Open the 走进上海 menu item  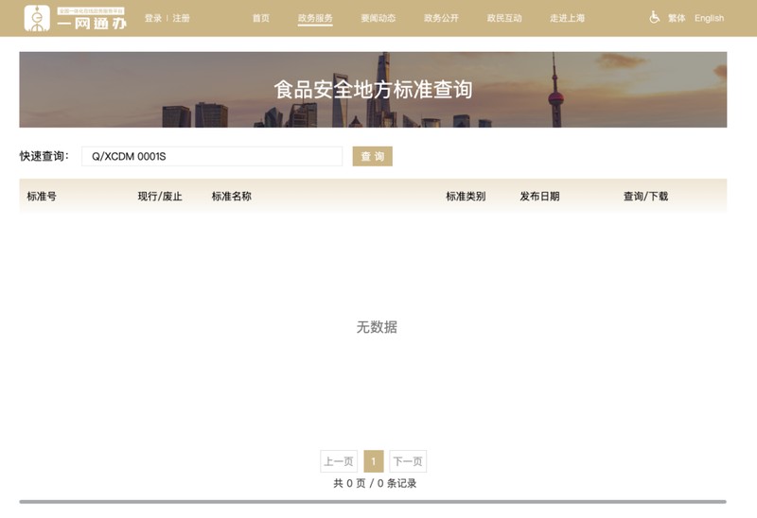[x=567, y=18]
